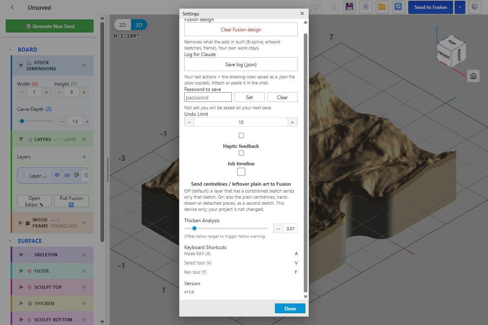Toggle the layer's 3D button
Viewport: 488px width, 325px height.
point(67,175)
